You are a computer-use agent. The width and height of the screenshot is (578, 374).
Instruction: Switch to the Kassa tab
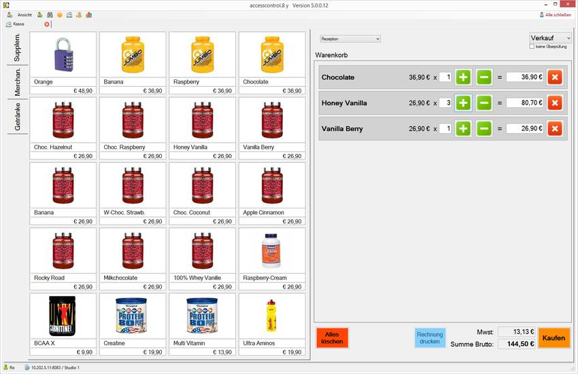coord(18,24)
